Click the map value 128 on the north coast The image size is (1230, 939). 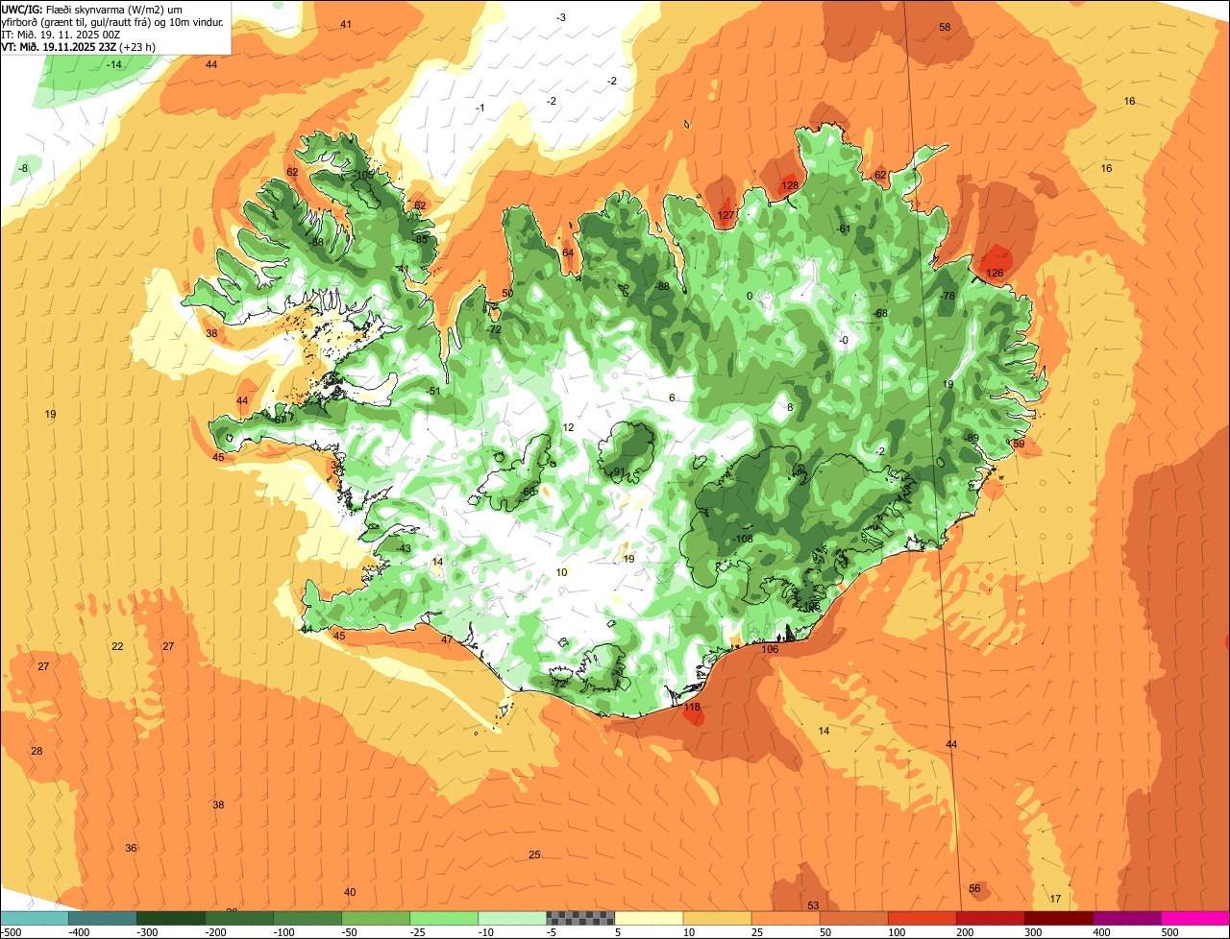click(790, 185)
